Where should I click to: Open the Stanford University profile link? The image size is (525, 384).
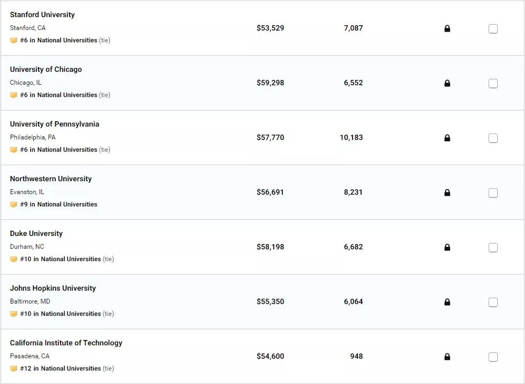point(42,14)
